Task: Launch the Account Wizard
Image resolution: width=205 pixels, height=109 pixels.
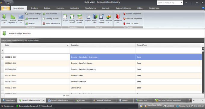Action: (50, 14)
